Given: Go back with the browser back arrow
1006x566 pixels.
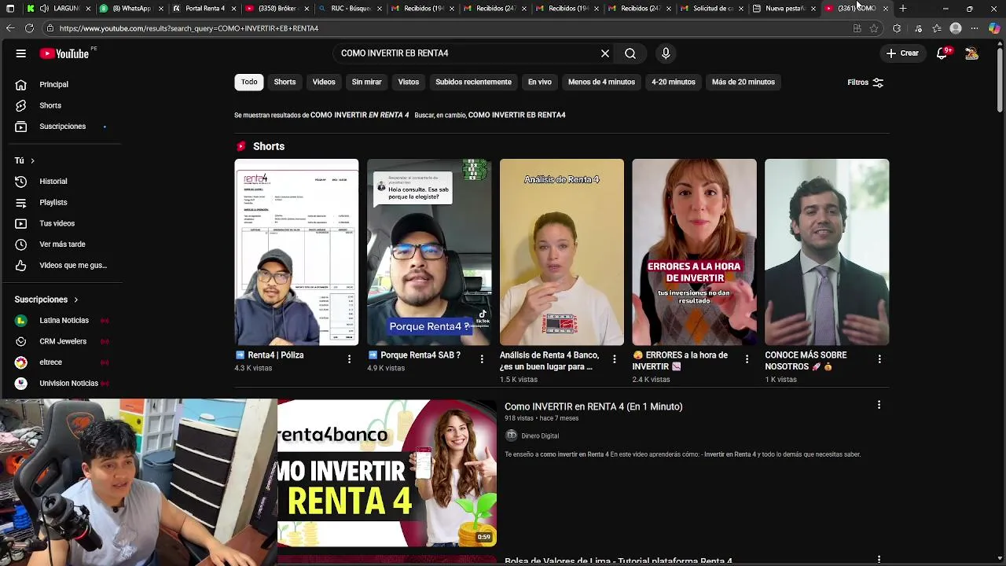Looking at the screenshot, I should 9,28.
